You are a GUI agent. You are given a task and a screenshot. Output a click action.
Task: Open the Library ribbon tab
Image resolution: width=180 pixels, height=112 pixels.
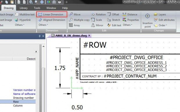pyautogui.click(x=24, y=8)
